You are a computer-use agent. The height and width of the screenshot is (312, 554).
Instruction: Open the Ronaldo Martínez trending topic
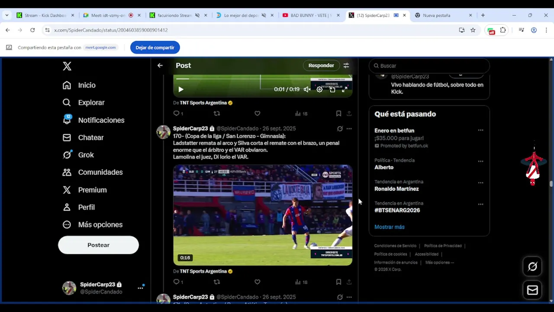click(396, 189)
